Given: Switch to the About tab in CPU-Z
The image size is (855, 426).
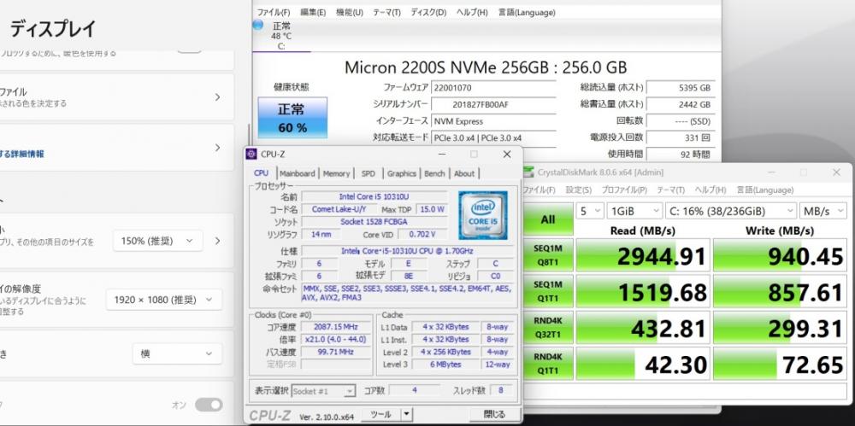Looking at the screenshot, I should (464, 173).
